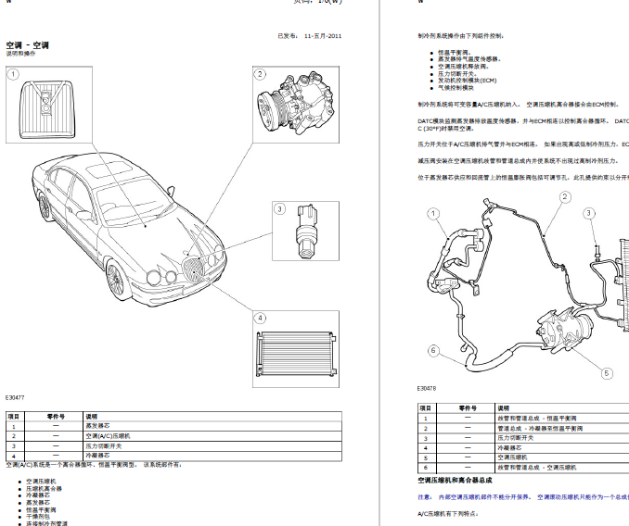Click the publish date '11-五月-2011'
Image resolution: width=629 pixels, height=526 pixels.
323,35
